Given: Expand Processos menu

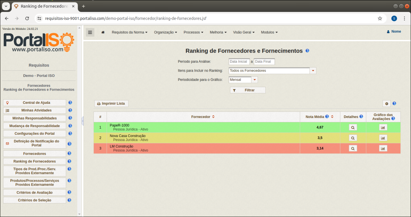Looking at the screenshot, I should tap(194, 32).
